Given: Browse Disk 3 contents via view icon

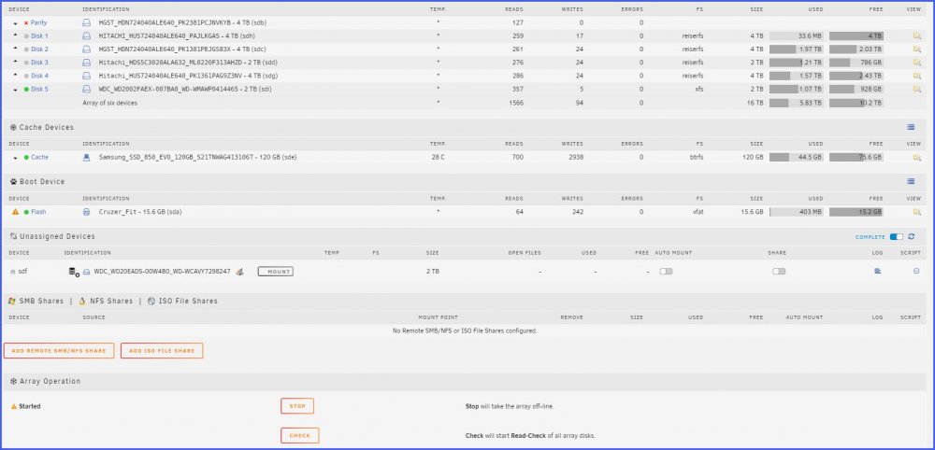Looking at the screenshot, I should coord(916,63).
